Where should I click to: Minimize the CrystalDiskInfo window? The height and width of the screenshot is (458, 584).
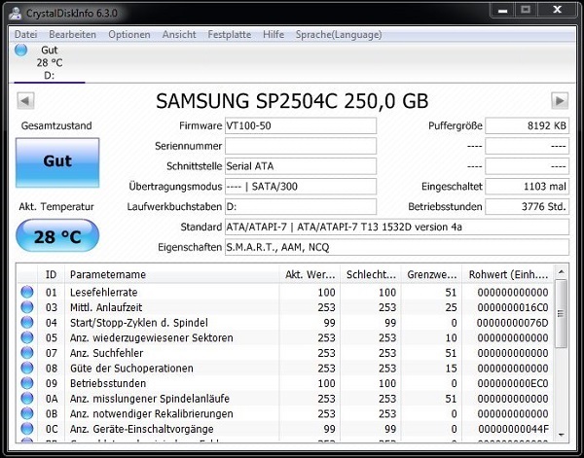[503, 10]
